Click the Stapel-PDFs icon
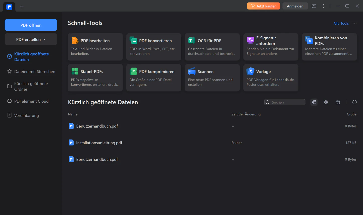Viewport: 363px width, 215px height. [x=75, y=71]
